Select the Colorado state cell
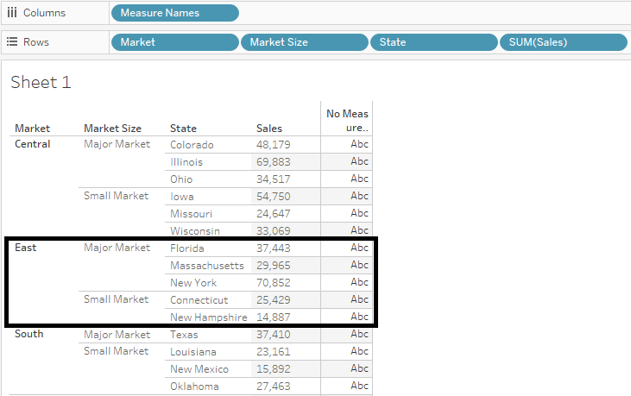The width and height of the screenshot is (631, 396). [192, 145]
